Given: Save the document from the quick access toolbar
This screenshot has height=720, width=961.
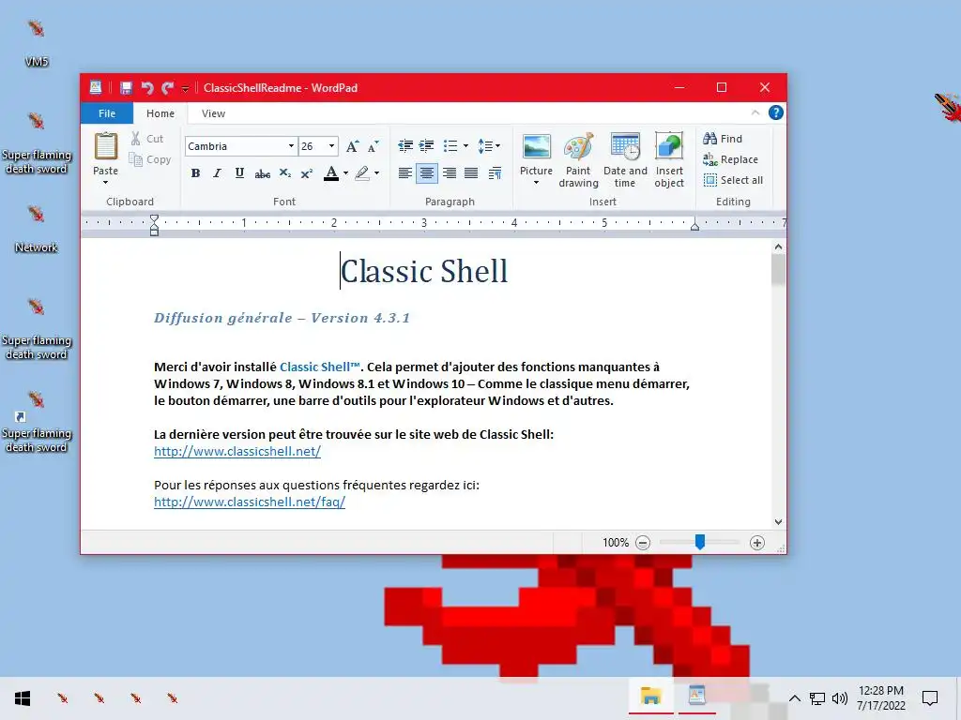Looking at the screenshot, I should [126, 87].
